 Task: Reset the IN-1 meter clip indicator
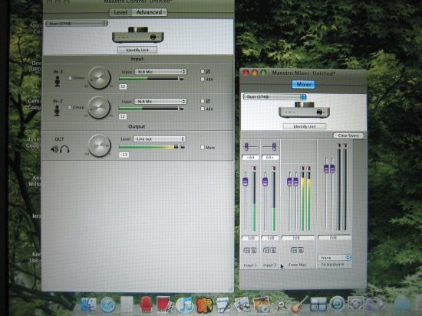pyautogui.click(x=182, y=79)
